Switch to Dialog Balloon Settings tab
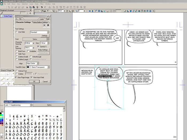The width and height of the screenshot is (187, 140). coord(40,22)
